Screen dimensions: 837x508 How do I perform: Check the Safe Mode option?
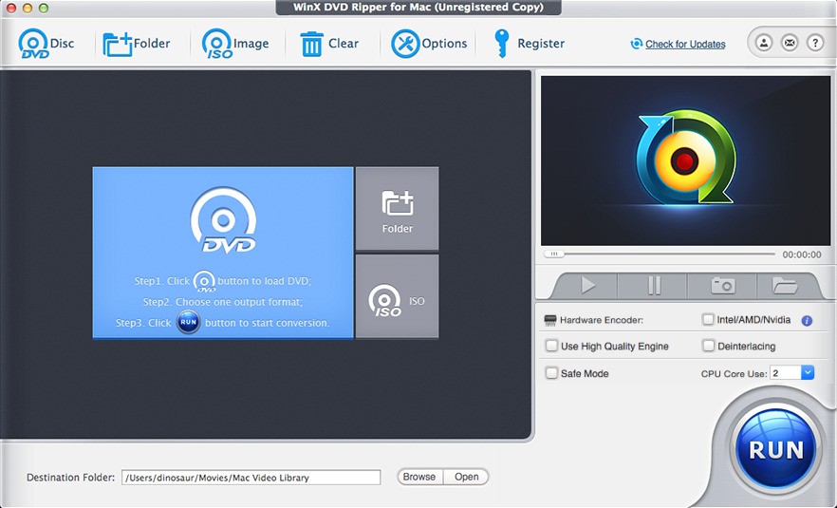(x=551, y=373)
